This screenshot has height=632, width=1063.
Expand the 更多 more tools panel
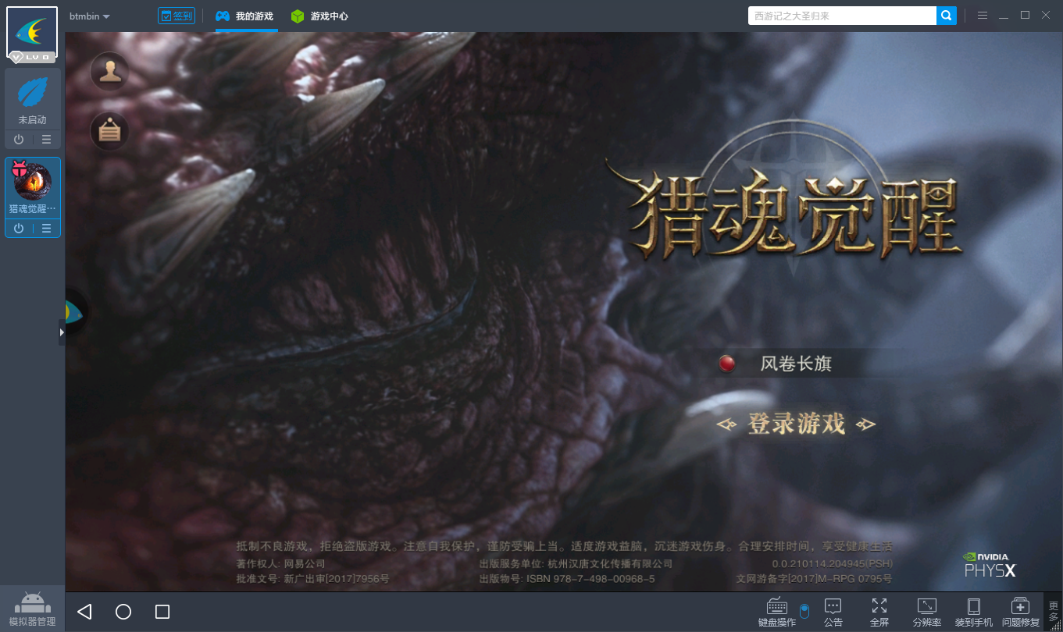click(x=1053, y=612)
